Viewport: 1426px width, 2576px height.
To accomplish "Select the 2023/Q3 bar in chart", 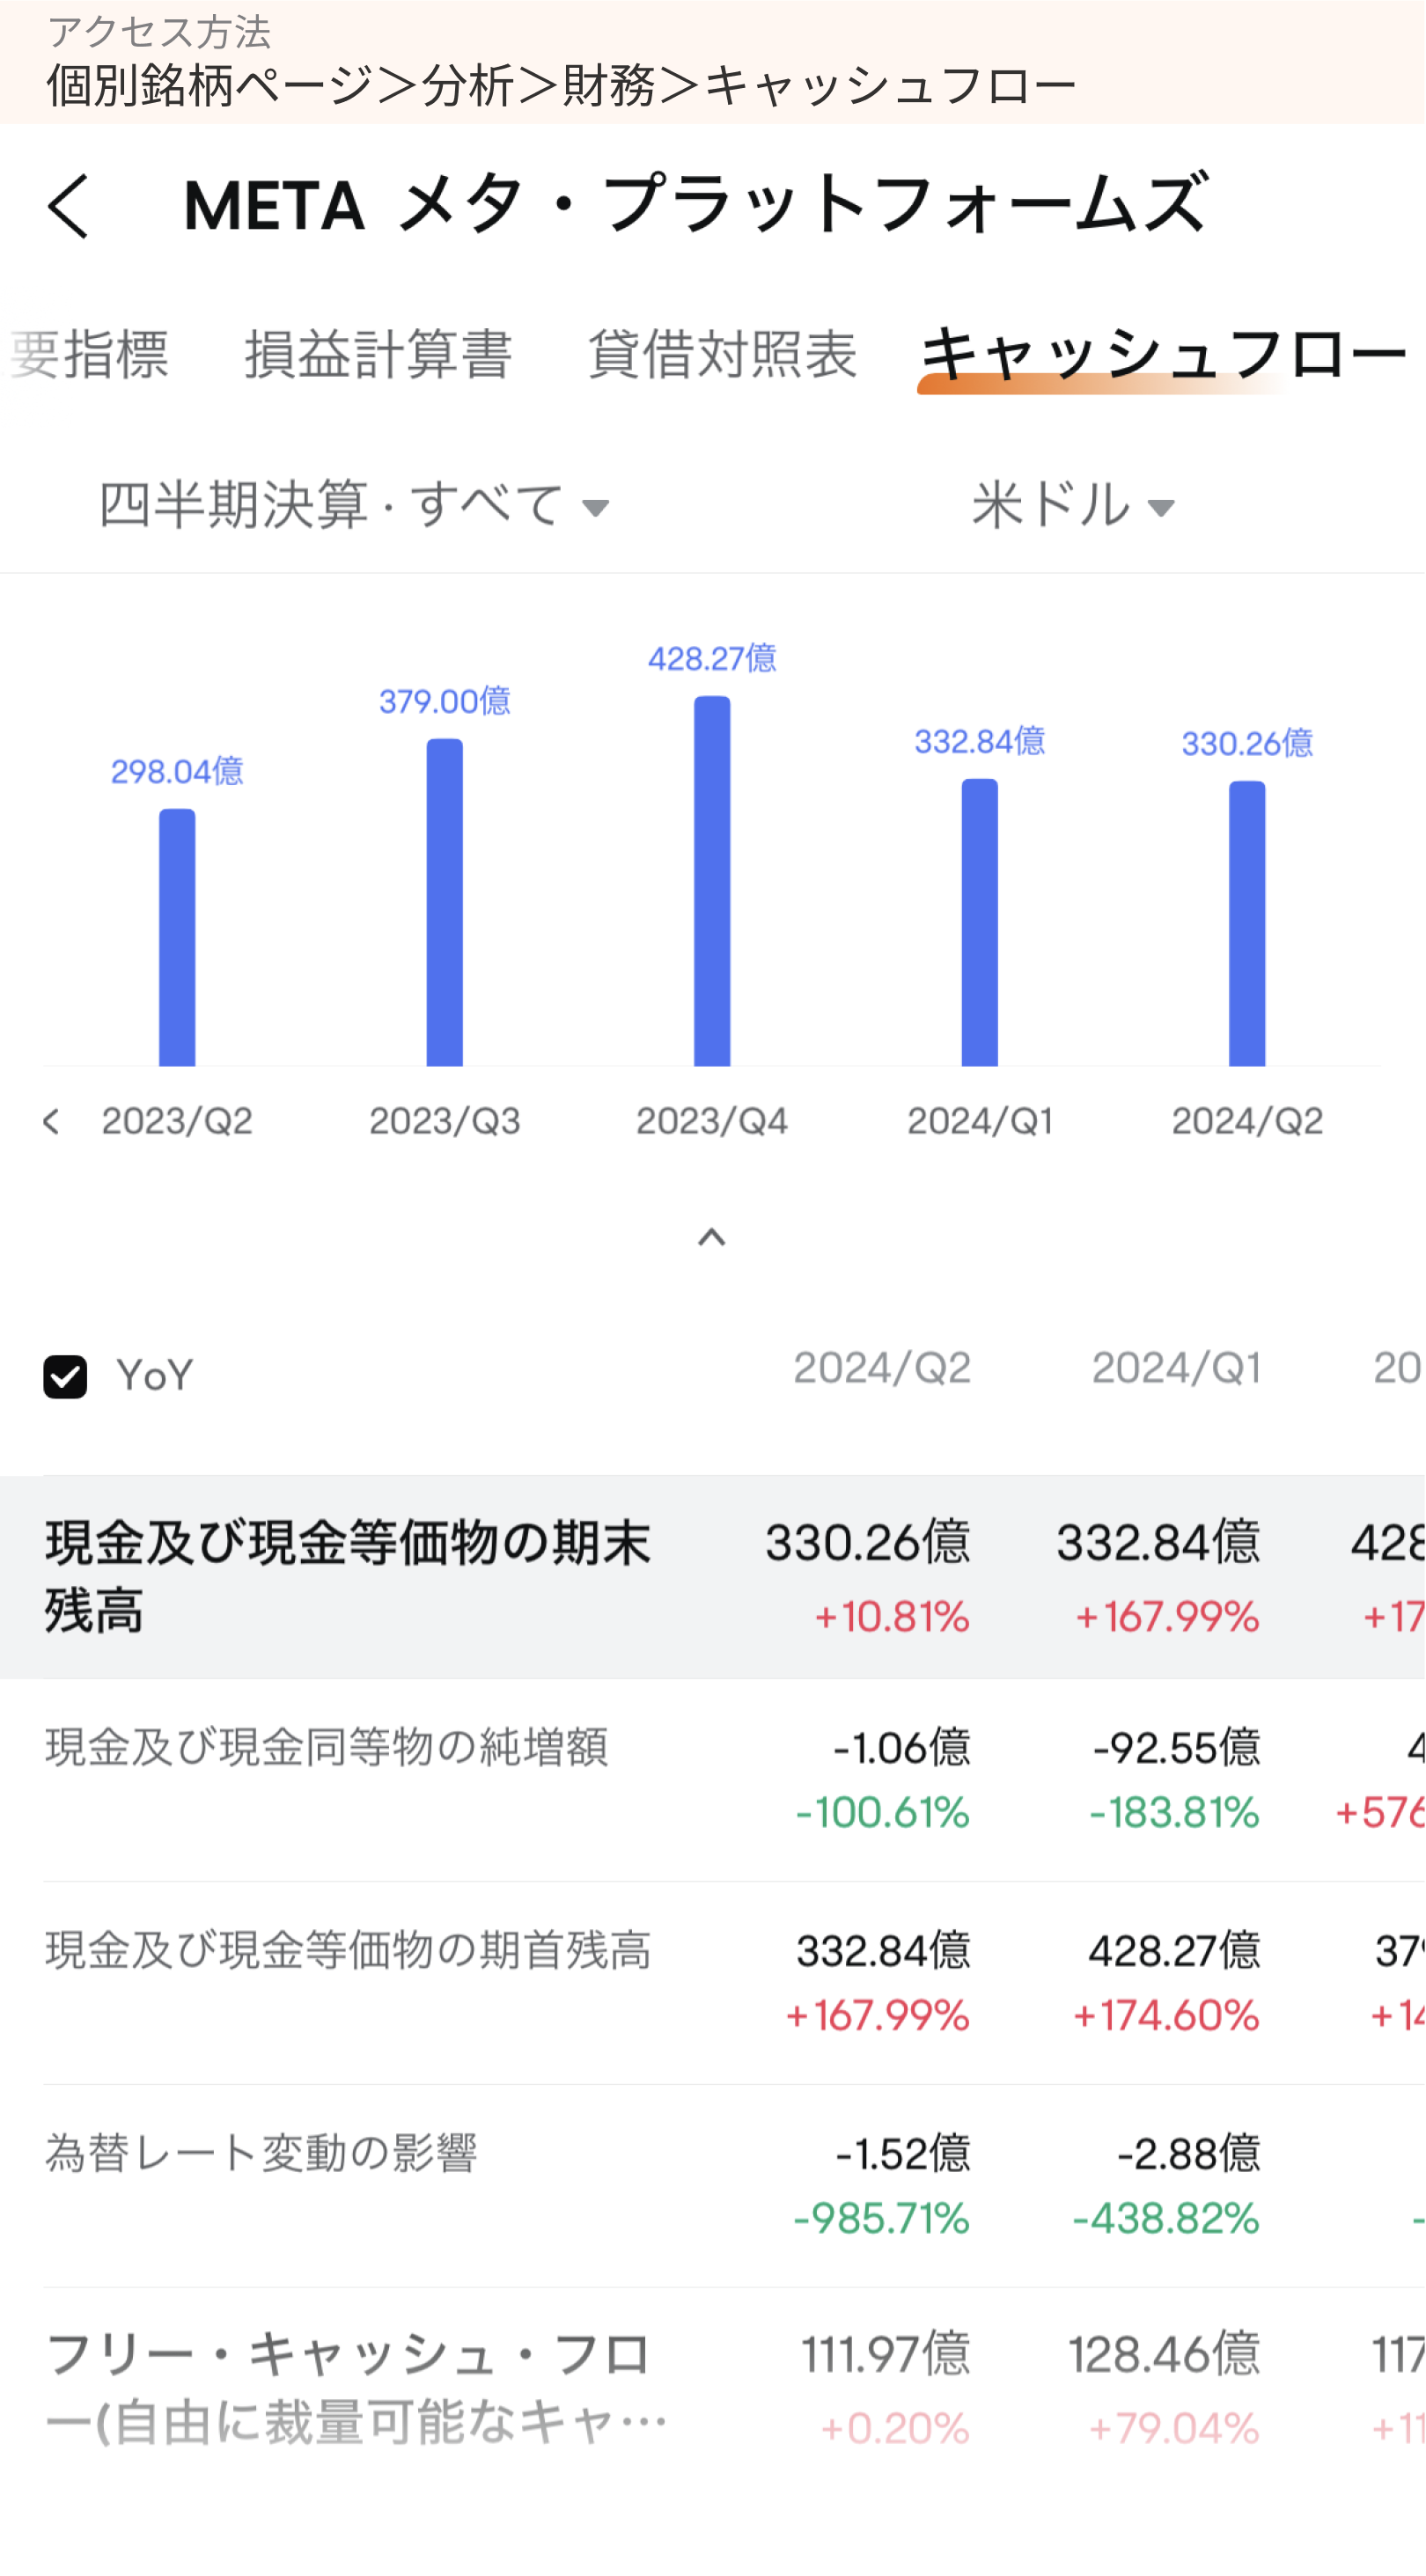I will coord(445,902).
